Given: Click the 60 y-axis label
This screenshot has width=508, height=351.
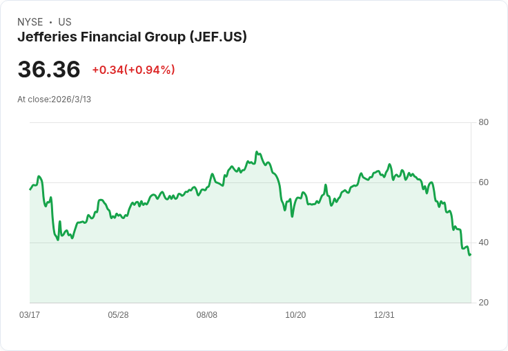Looking at the screenshot, I should point(483,182).
